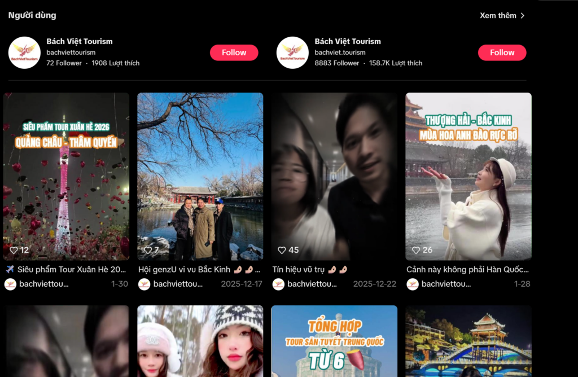Click heart icon showing 7 likes
The height and width of the screenshot is (377, 578).
[x=147, y=250]
